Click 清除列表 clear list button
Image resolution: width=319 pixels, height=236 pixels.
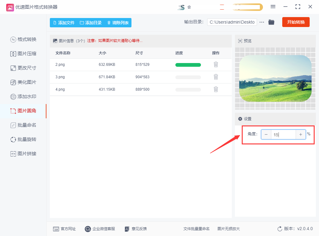[118, 23]
